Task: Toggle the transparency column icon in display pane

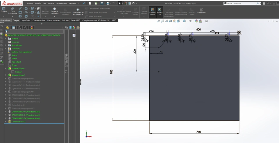Action: pos(78,28)
